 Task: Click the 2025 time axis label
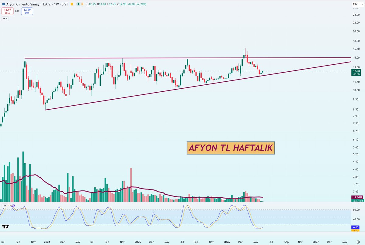click(x=138, y=242)
